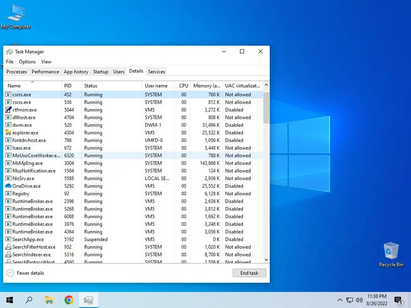
Task: Switch to the Users tab
Action: 119,72
